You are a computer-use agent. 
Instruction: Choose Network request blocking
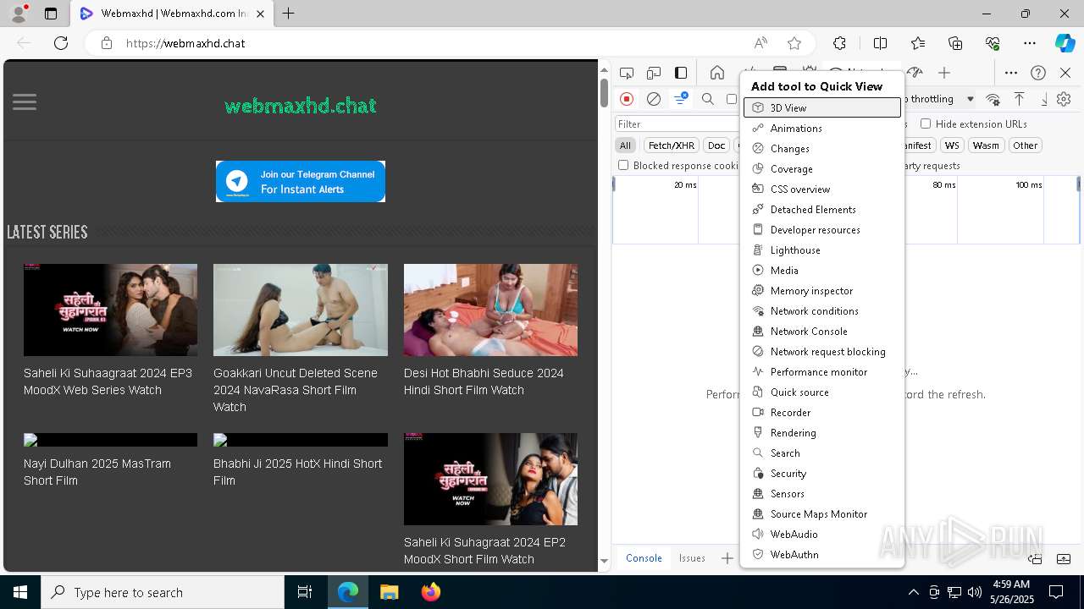click(821, 351)
